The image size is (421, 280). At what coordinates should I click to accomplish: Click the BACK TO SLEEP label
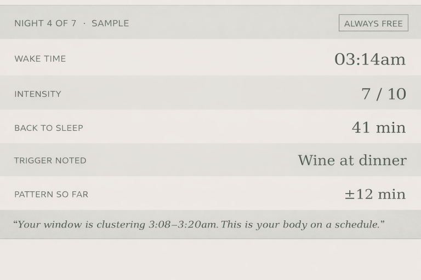click(49, 128)
